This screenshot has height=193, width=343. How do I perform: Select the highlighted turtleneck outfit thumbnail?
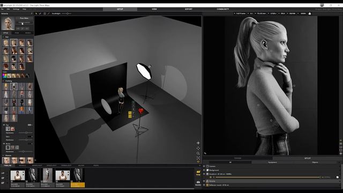[x=14, y=86]
